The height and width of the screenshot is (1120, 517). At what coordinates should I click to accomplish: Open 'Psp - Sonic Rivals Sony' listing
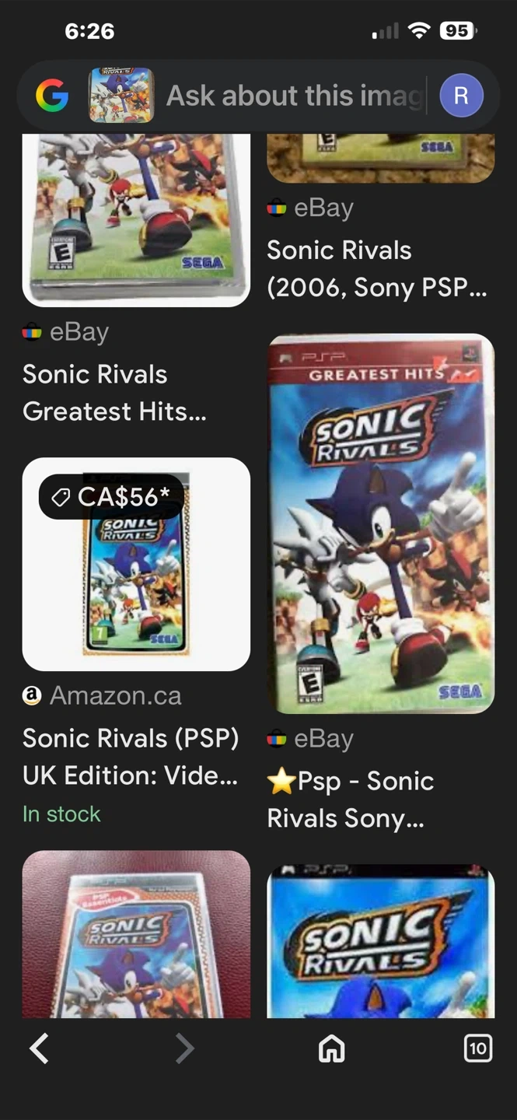[350, 799]
